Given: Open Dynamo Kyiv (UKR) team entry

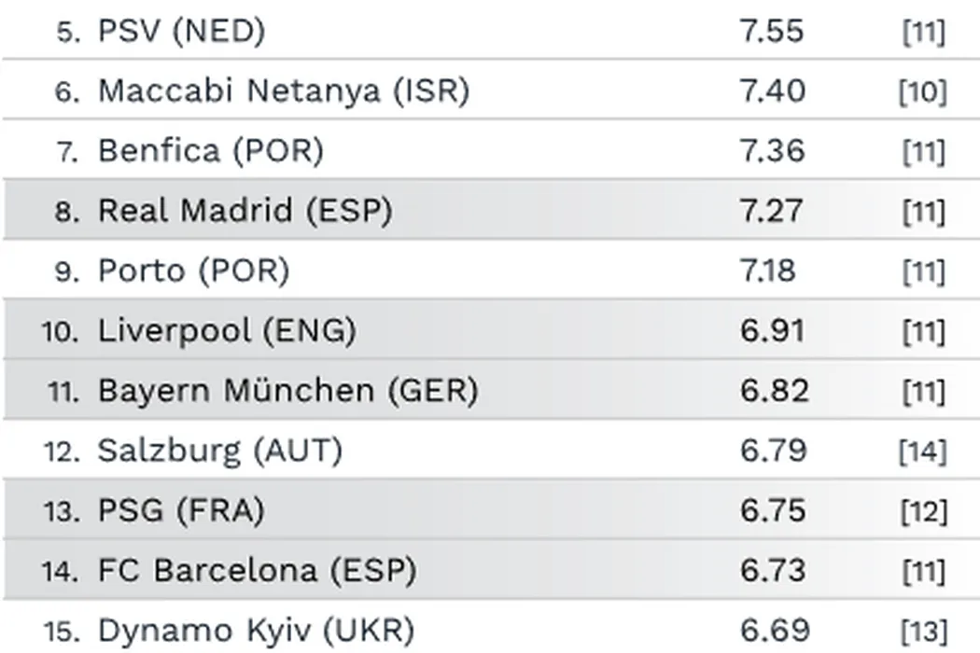Looking at the screenshot, I should point(255,630).
